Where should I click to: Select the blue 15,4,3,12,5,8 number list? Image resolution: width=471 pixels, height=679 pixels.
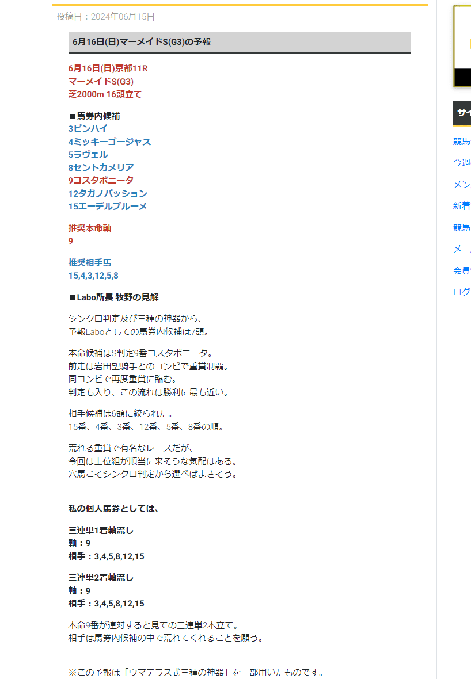pyautogui.click(x=93, y=276)
